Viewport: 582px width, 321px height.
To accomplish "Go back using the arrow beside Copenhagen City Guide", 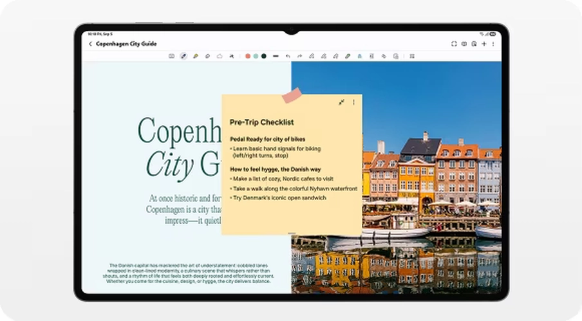I will 90,44.
